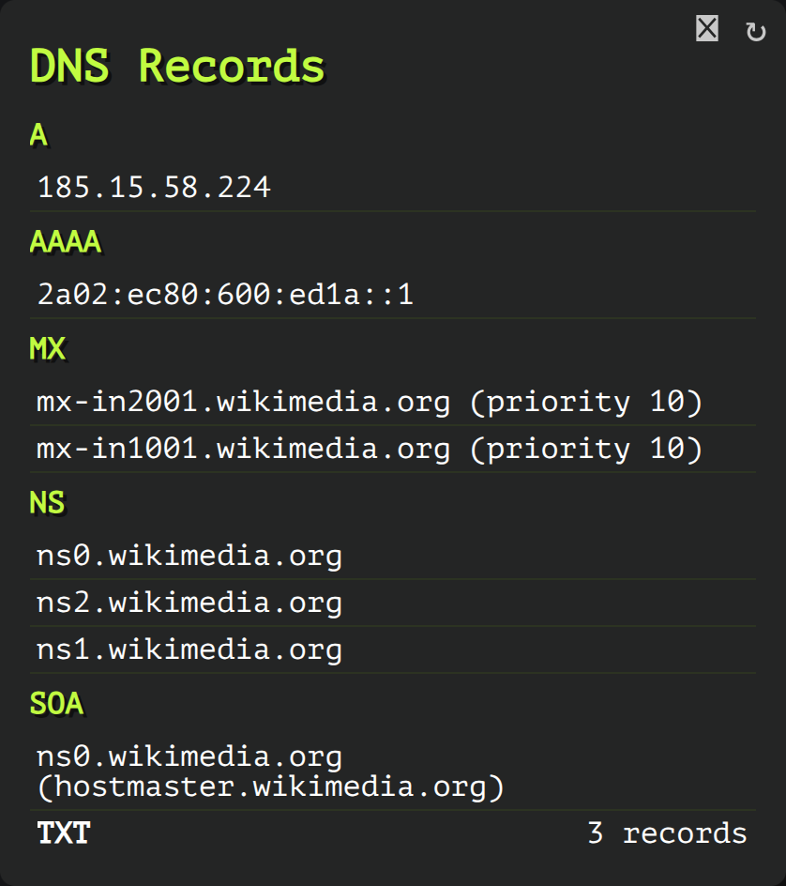Screen dimensions: 786x886
Task: Click the SOA section heading
Action: [x=56, y=704]
